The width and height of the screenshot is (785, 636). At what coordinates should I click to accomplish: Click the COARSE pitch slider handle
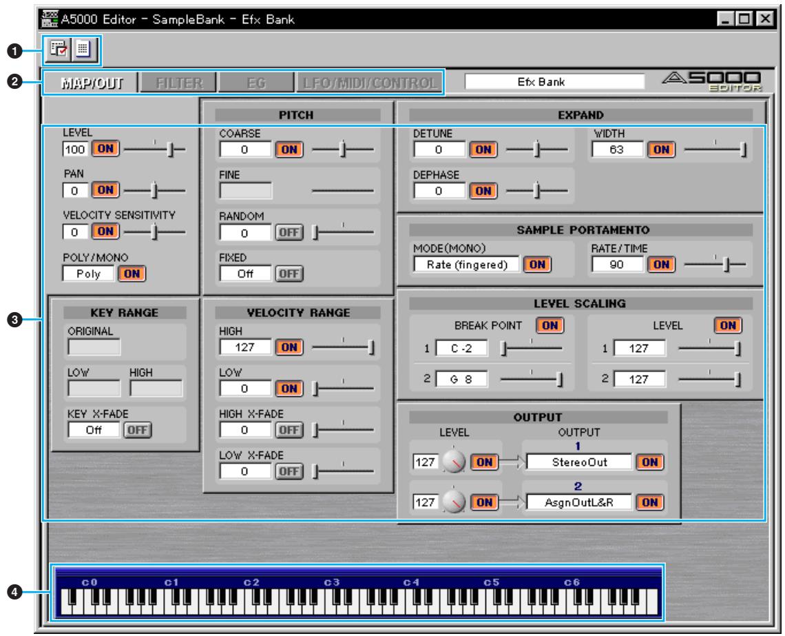point(343,150)
